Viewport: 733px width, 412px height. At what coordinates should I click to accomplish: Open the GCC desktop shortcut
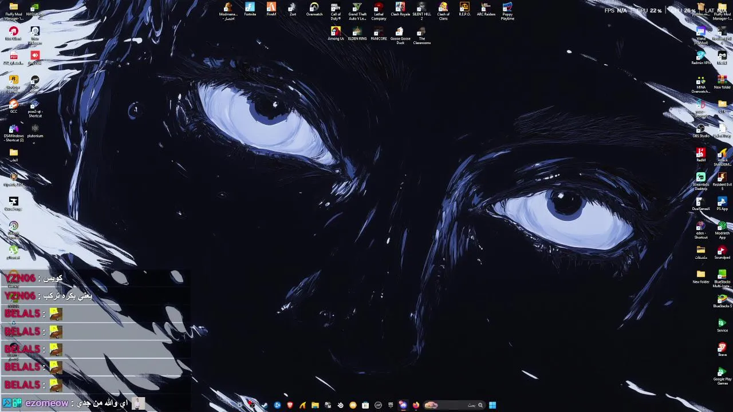(14, 106)
